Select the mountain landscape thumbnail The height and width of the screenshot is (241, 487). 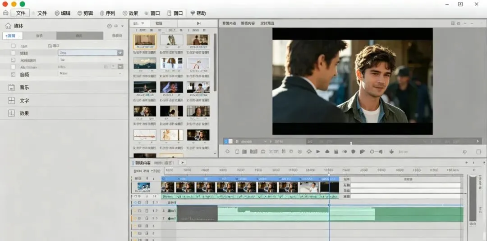[145, 63]
